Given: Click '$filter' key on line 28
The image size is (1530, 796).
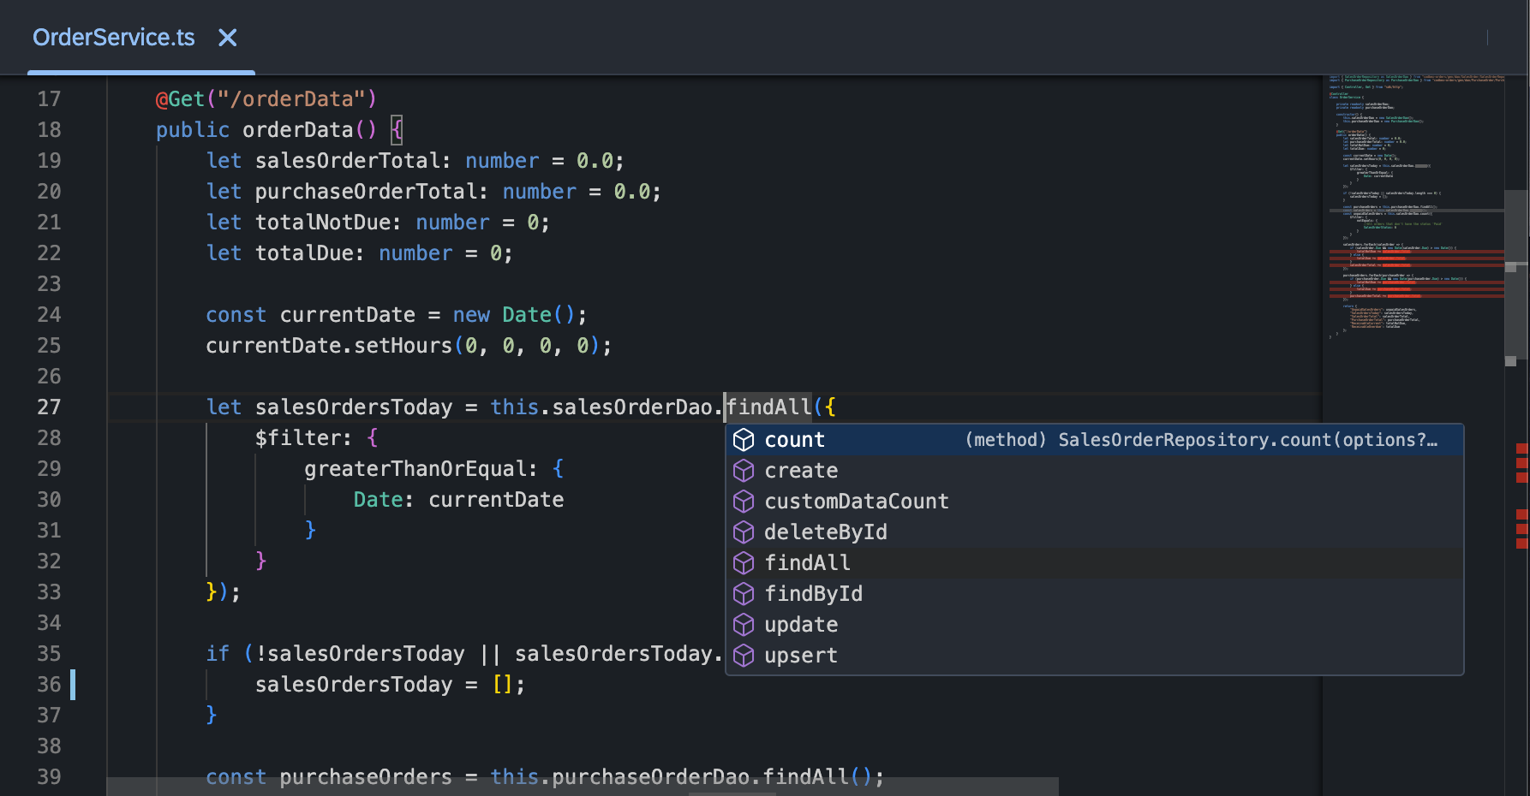Looking at the screenshot, I should [297, 438].
